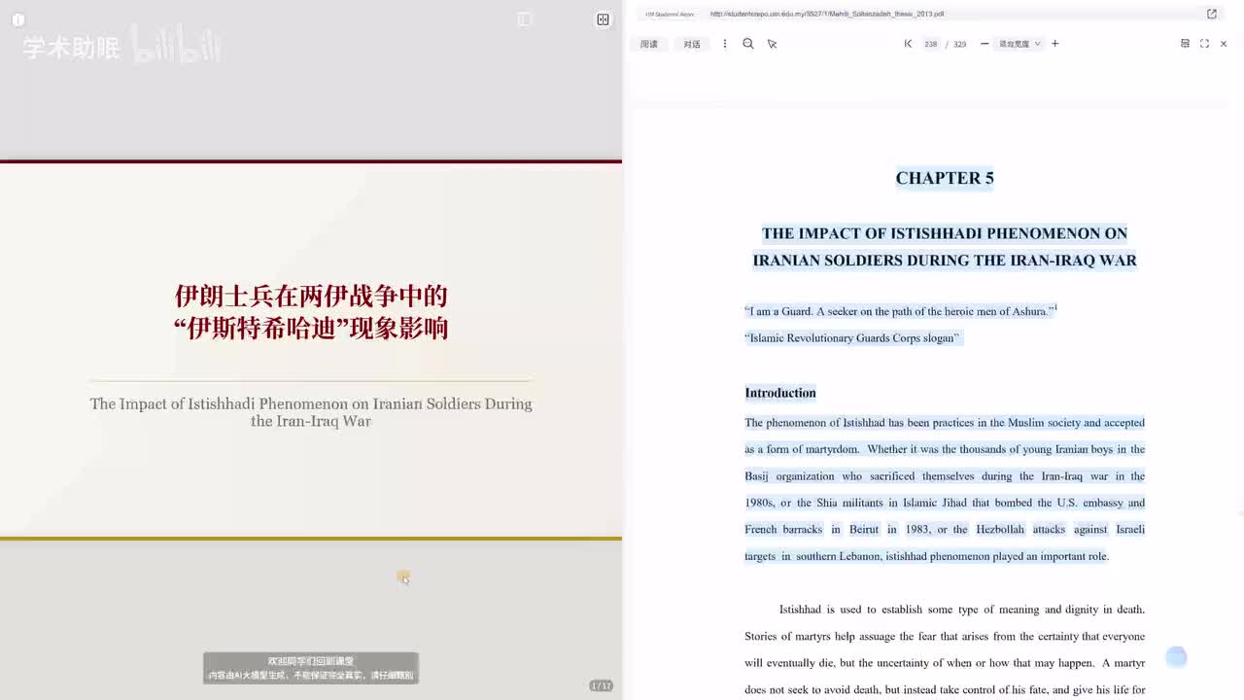This screenshot has width=1244, height=700.
Task: Zoom out the PDF with minus button
Action: 985,44
